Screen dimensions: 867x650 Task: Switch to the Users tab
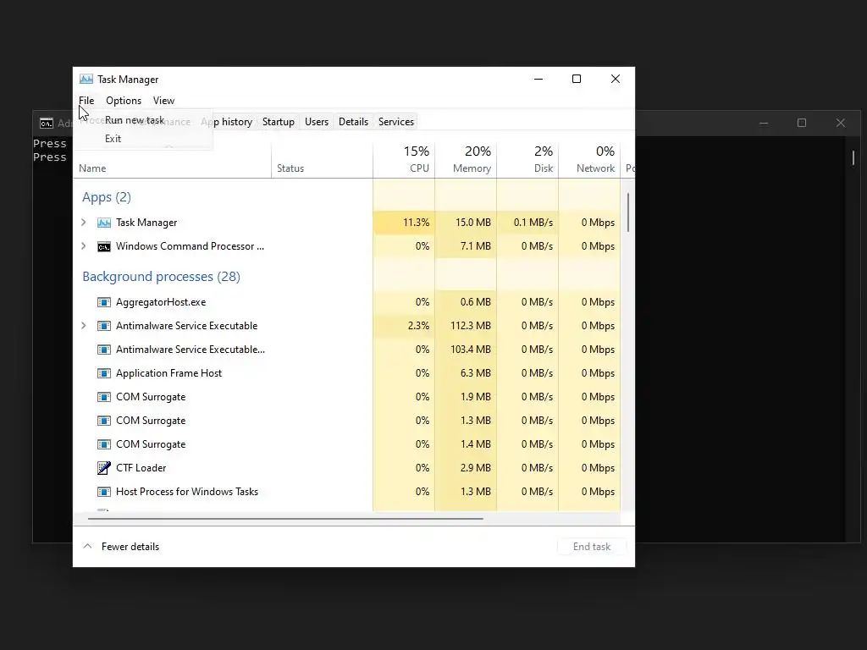(x=317, y=122)
